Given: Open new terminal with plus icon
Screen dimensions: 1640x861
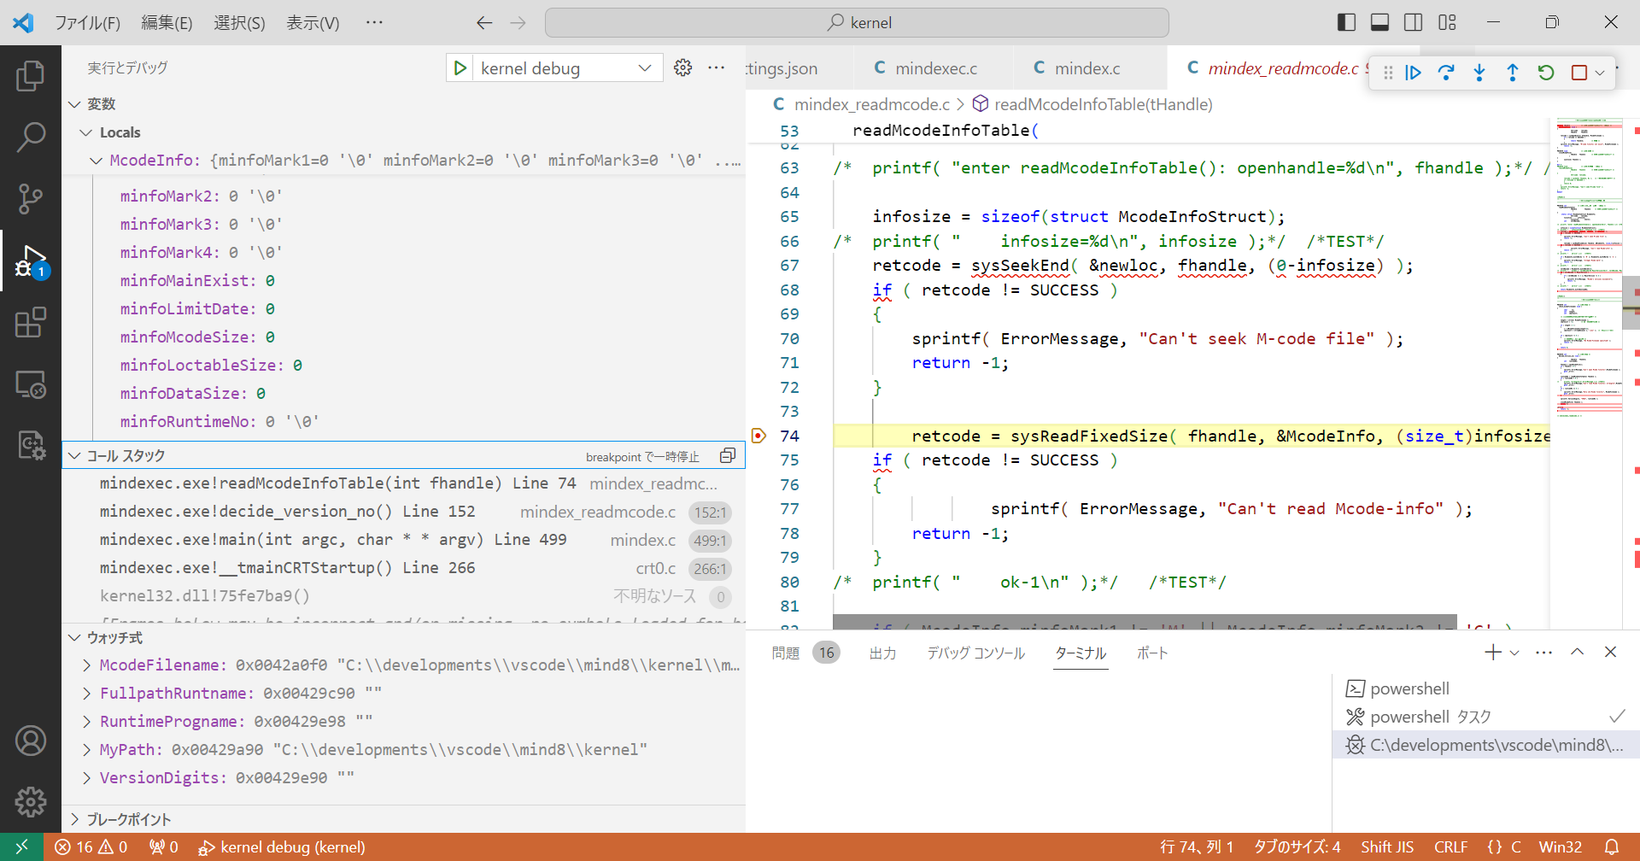Looking at the screenshot, I should (x=1492, y=653).
